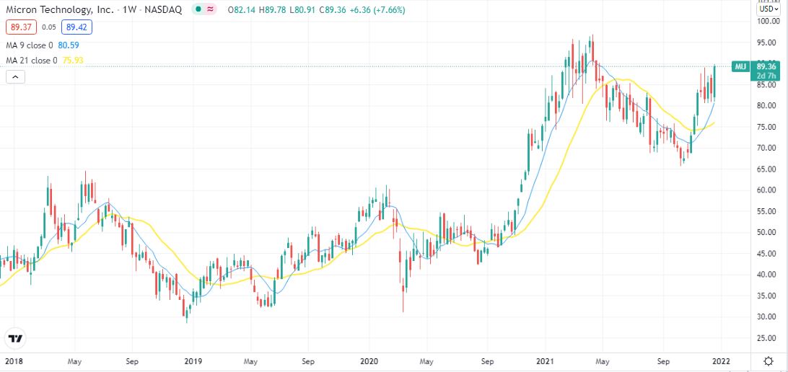This screenshot has width=788, height=372.
Task: Click the high value H89.78
Action: (x=272, y=10)
